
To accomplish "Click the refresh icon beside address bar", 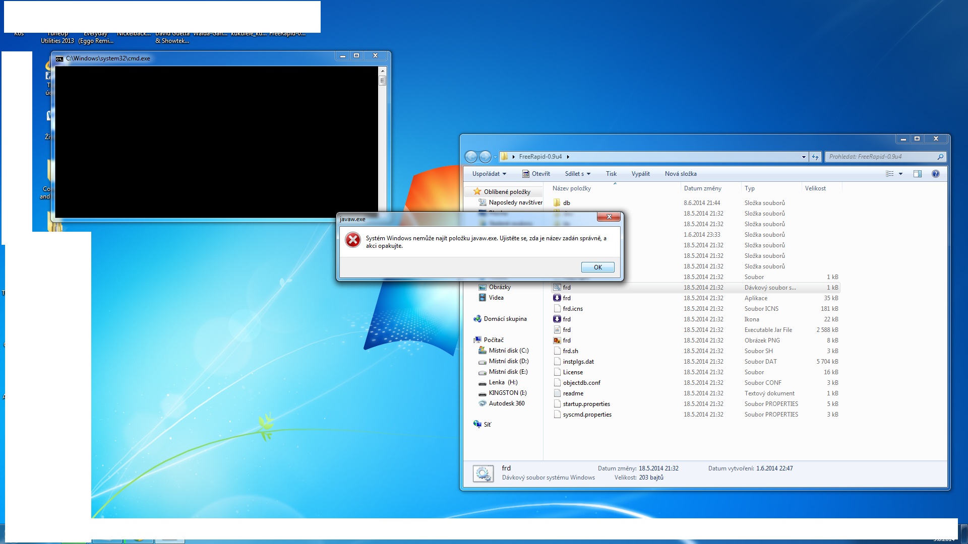I will pos(815,157).
